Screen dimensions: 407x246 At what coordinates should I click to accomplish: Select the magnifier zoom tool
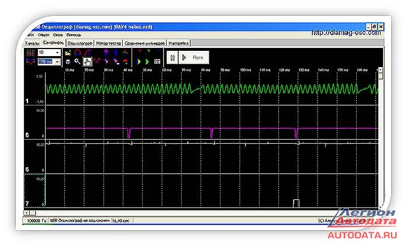(x=77, y=61)
